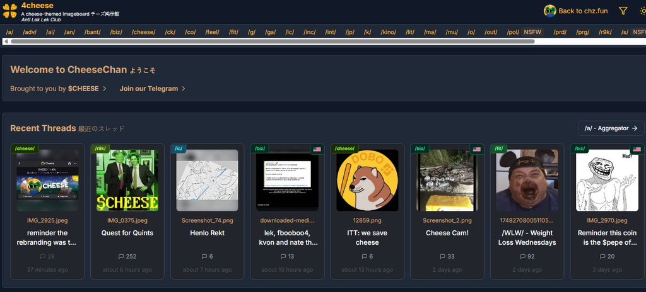Open the filter funnel icon
Viewport: 646px width, 292px height.
point(623,11)
